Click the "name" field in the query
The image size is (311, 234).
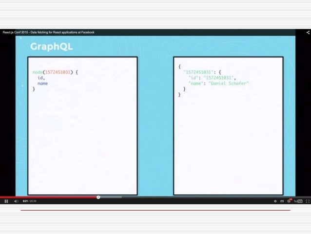(42, 84)
